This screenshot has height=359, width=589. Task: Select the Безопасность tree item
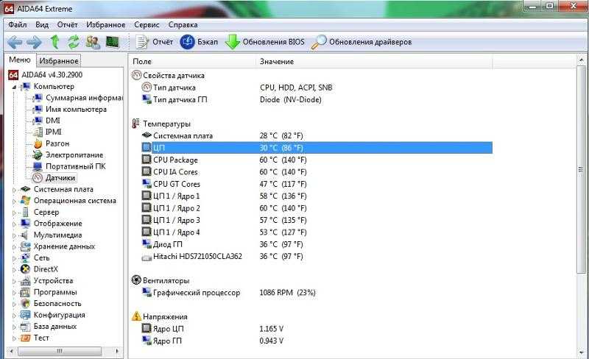click(x=57, y=303)
